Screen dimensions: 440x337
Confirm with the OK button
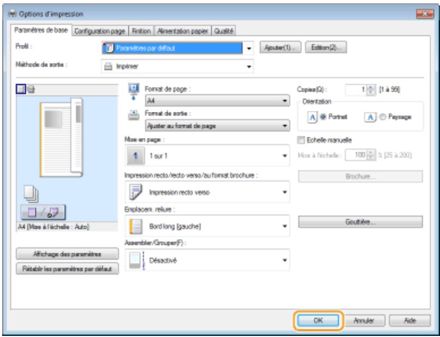point(318,321)
